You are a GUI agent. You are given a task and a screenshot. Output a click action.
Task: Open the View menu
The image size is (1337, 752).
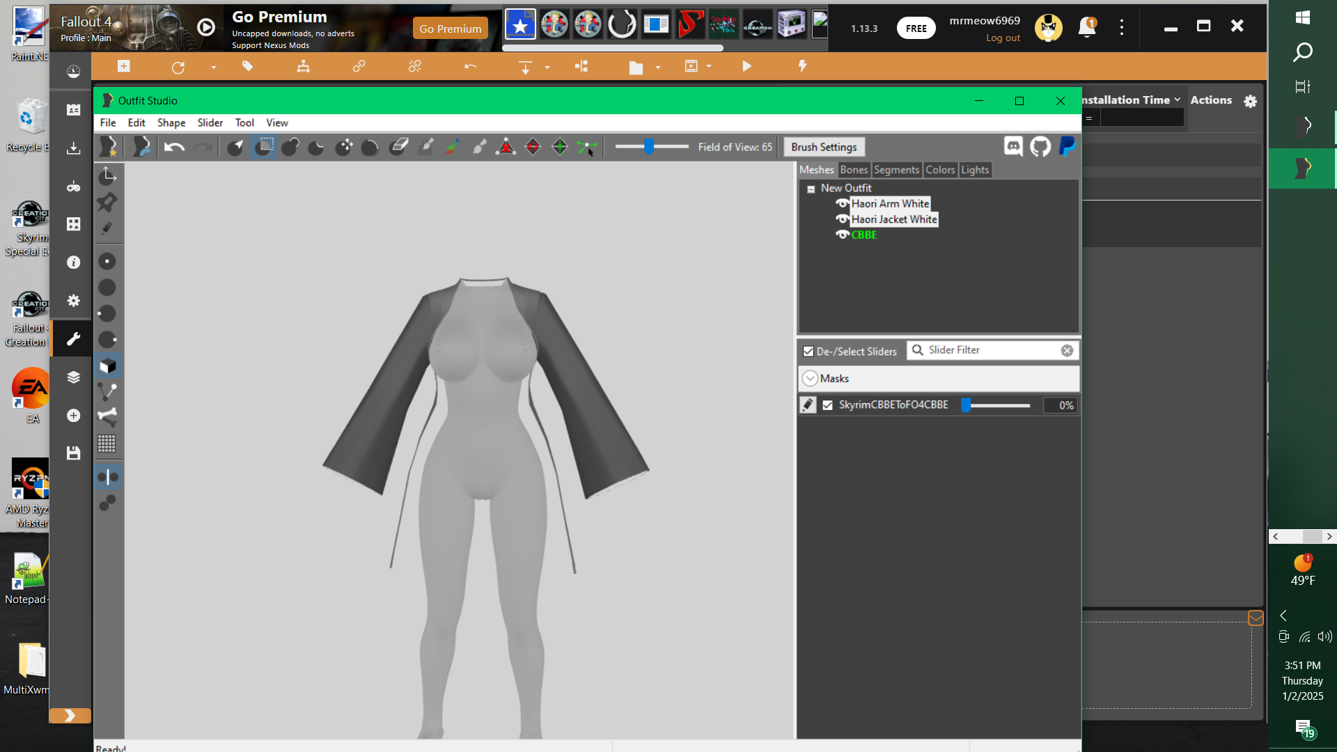(277, 123)
